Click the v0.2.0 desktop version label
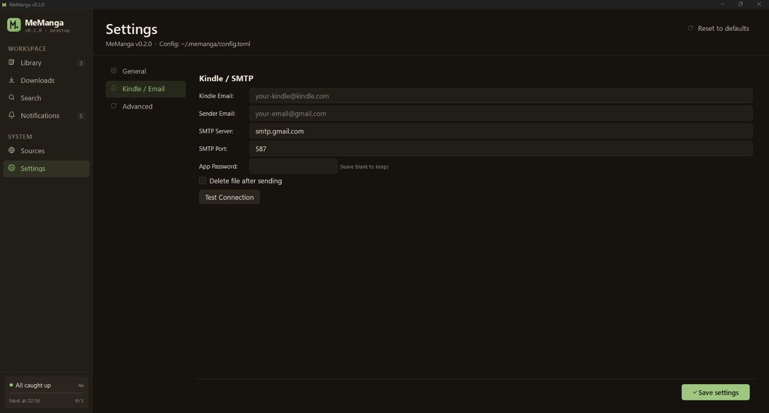This screenshot has width=769, height=413. pyautogui.click(x=47, y=31)
